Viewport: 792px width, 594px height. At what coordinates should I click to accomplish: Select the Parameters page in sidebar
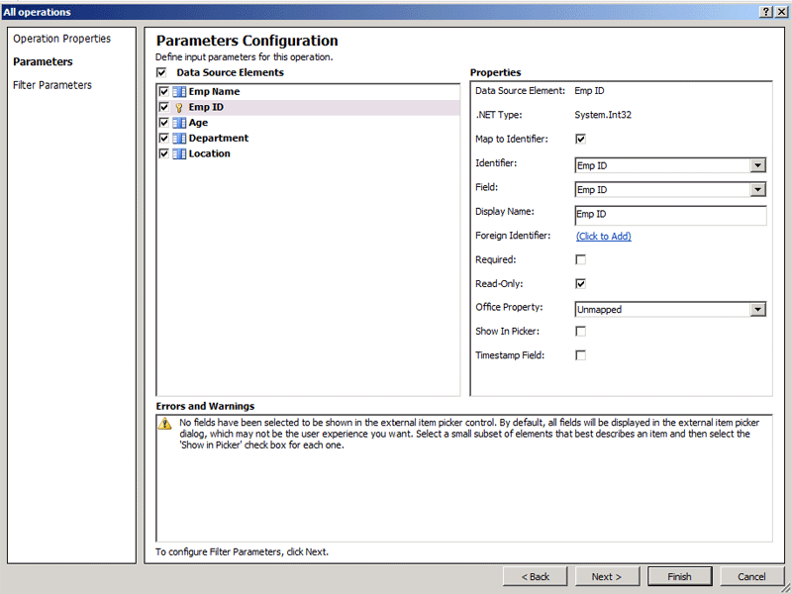click(43, 62)
